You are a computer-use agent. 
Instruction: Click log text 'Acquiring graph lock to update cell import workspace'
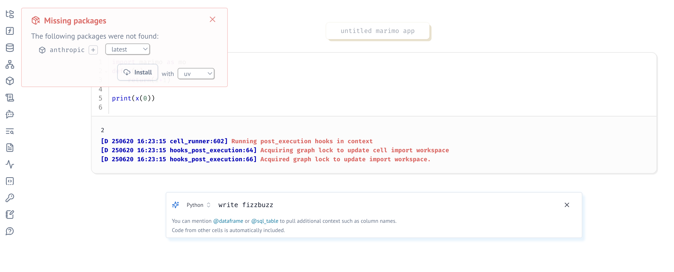[x=355, y=150]
